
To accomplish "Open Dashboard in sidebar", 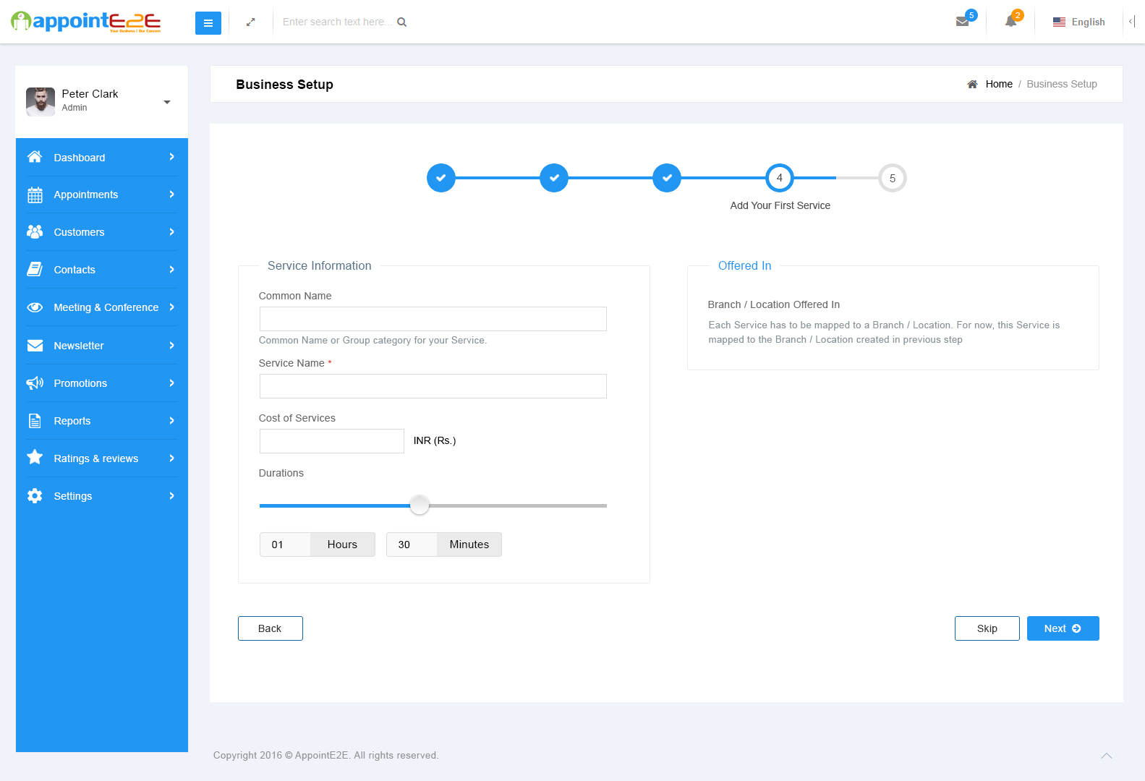I will pyautogui.click(x=102, y=157).
